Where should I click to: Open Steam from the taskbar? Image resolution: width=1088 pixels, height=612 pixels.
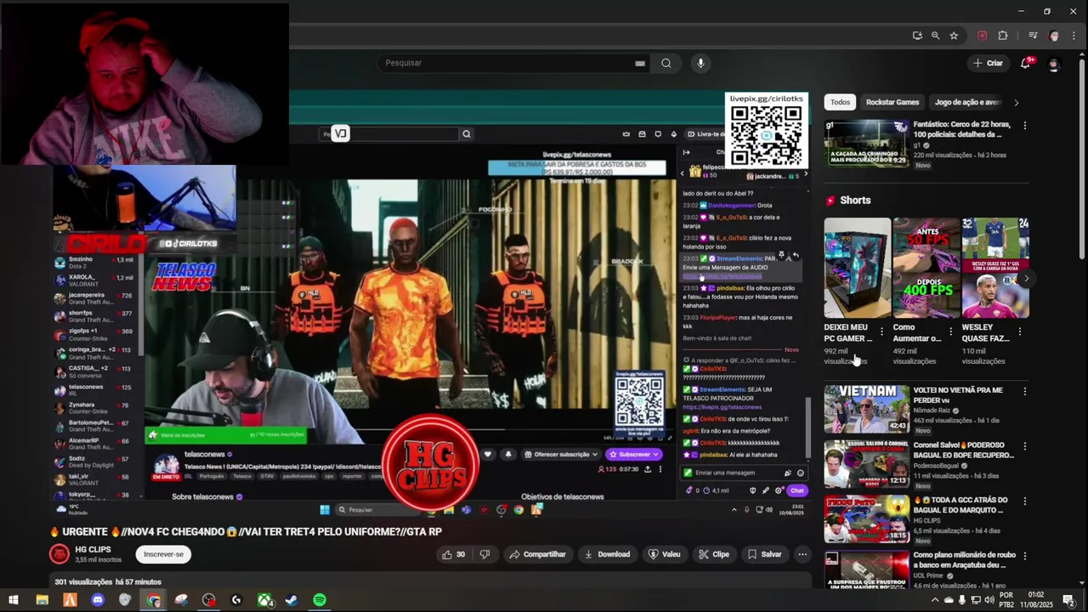click(292, 600)
